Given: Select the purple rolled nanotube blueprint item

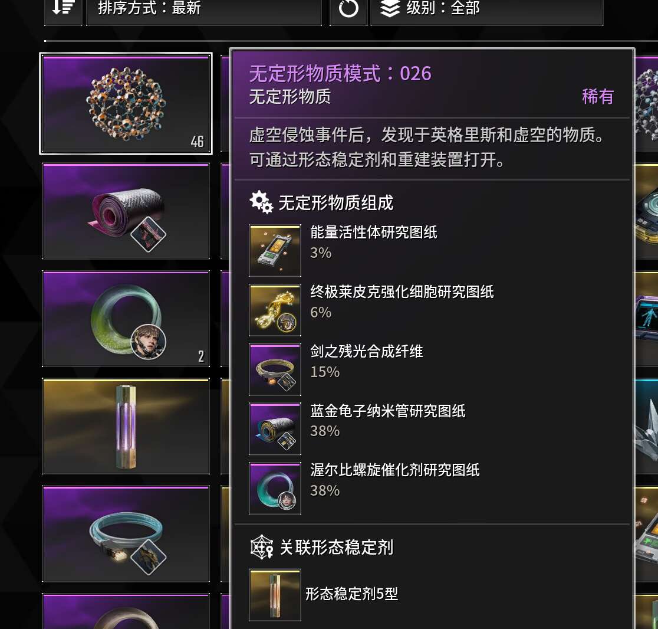Looking at the screenshot, I should click(x=126, y=211).
